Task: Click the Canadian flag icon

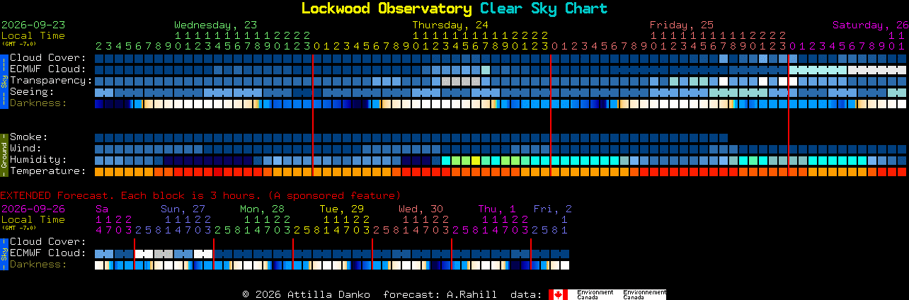Action: pyautogui.click(x=559, y=294)
